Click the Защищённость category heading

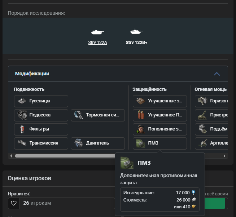[149, 89]
